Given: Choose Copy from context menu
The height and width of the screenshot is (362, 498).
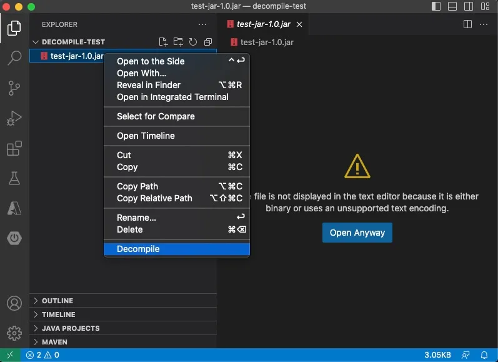Looking at the screenshot, I should [177, 167].
